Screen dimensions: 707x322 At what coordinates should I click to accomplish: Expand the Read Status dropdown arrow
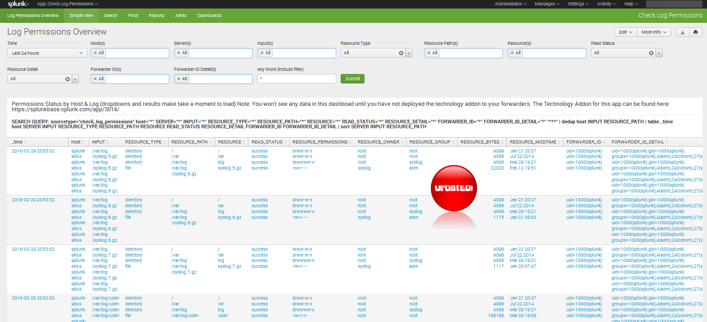click(659, 53)
